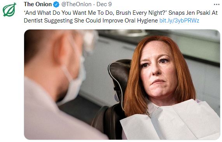Click the blue verified checkmark badge
Screen dimensions: 222x142
point(56,4)
